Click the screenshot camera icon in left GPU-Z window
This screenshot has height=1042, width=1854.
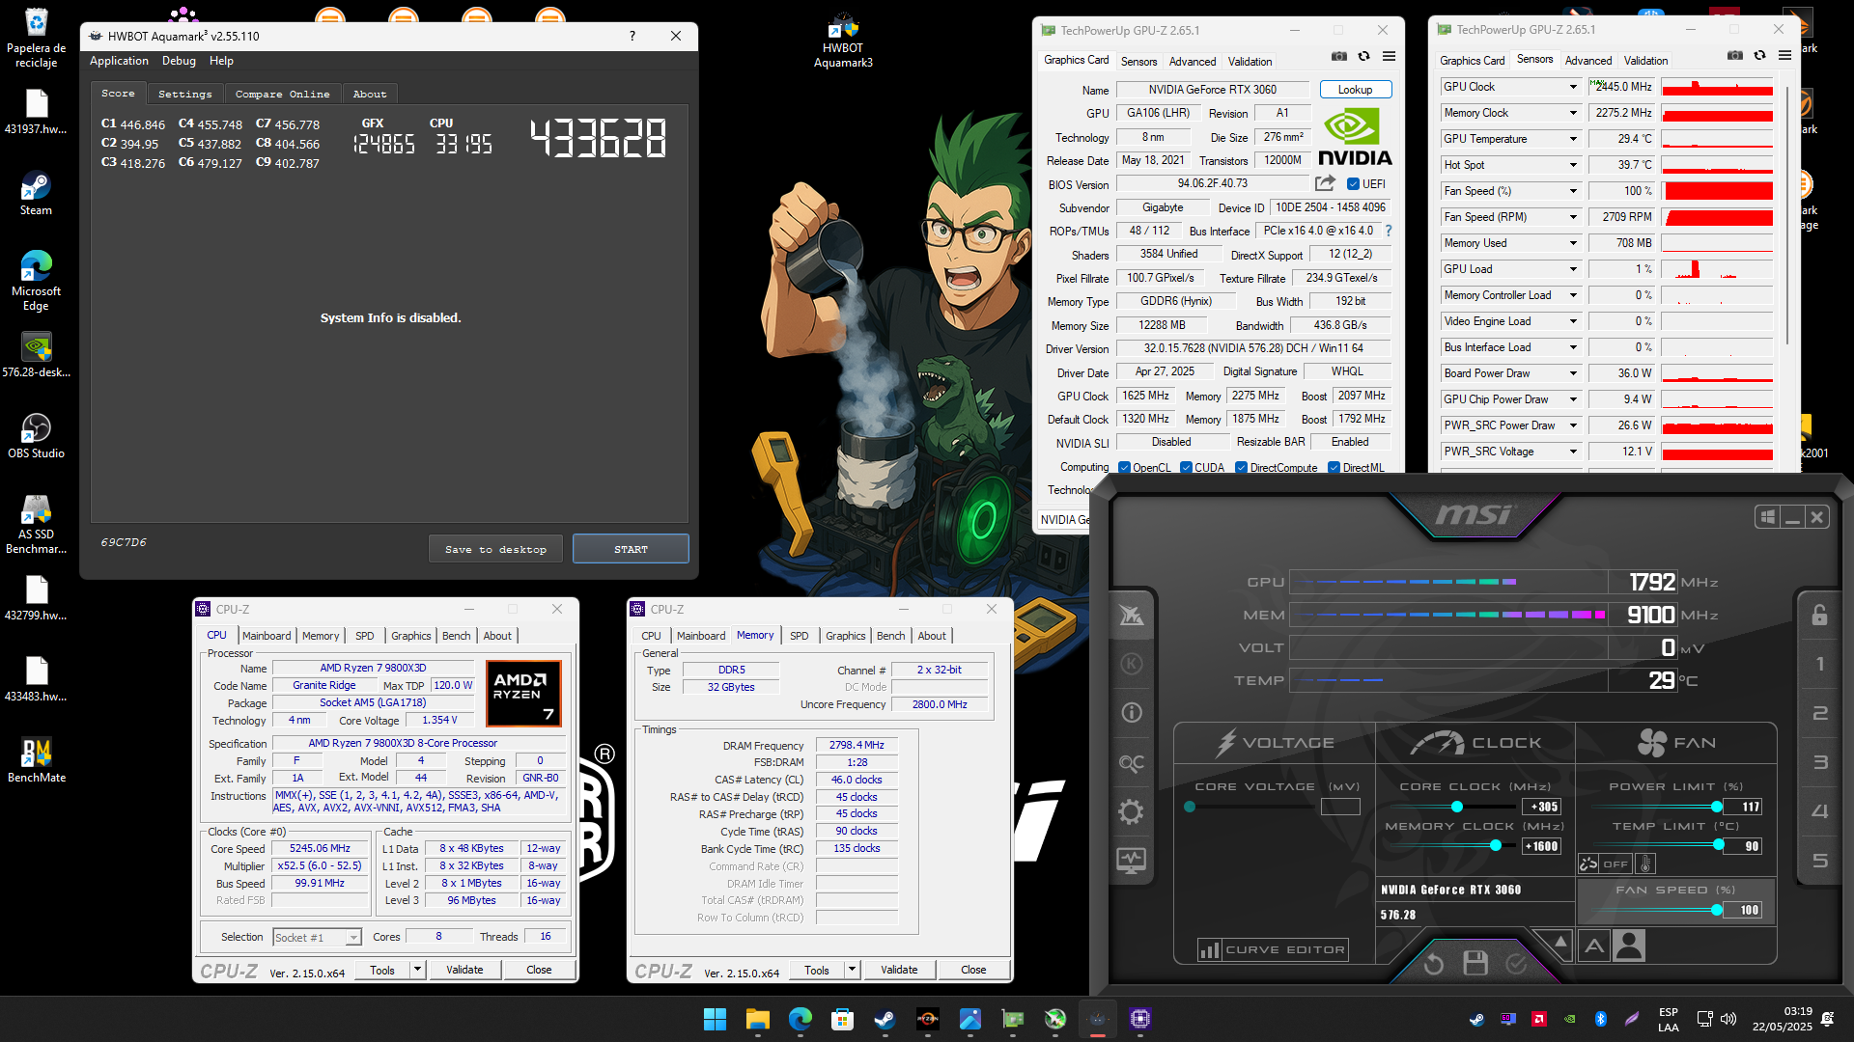coord(1339,57)
